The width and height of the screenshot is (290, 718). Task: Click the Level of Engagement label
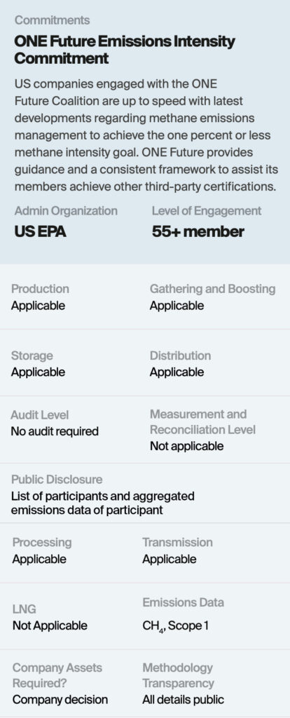click(x=207, y=211)
